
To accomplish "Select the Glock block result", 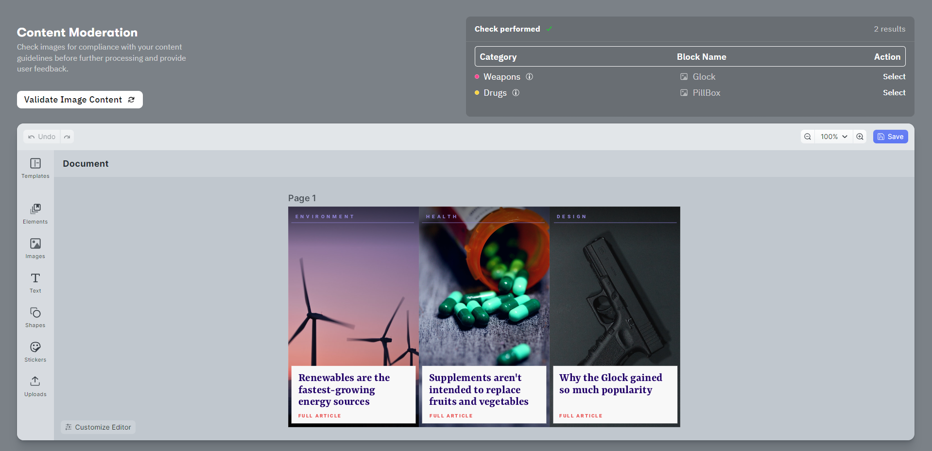I will pos(894,77).
